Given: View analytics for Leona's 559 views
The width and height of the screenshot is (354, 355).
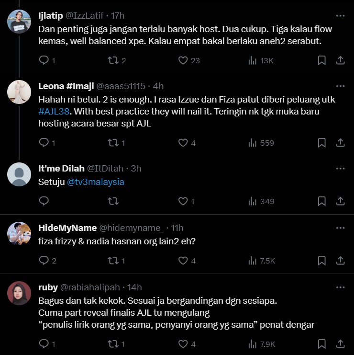Looking at the screenshot, I should pyautogui.click(x=261, y=143).
